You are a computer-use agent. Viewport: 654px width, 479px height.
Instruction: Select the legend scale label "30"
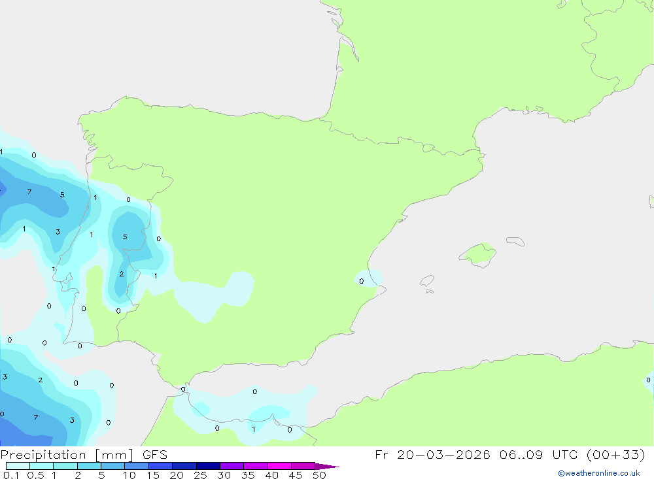224,475
